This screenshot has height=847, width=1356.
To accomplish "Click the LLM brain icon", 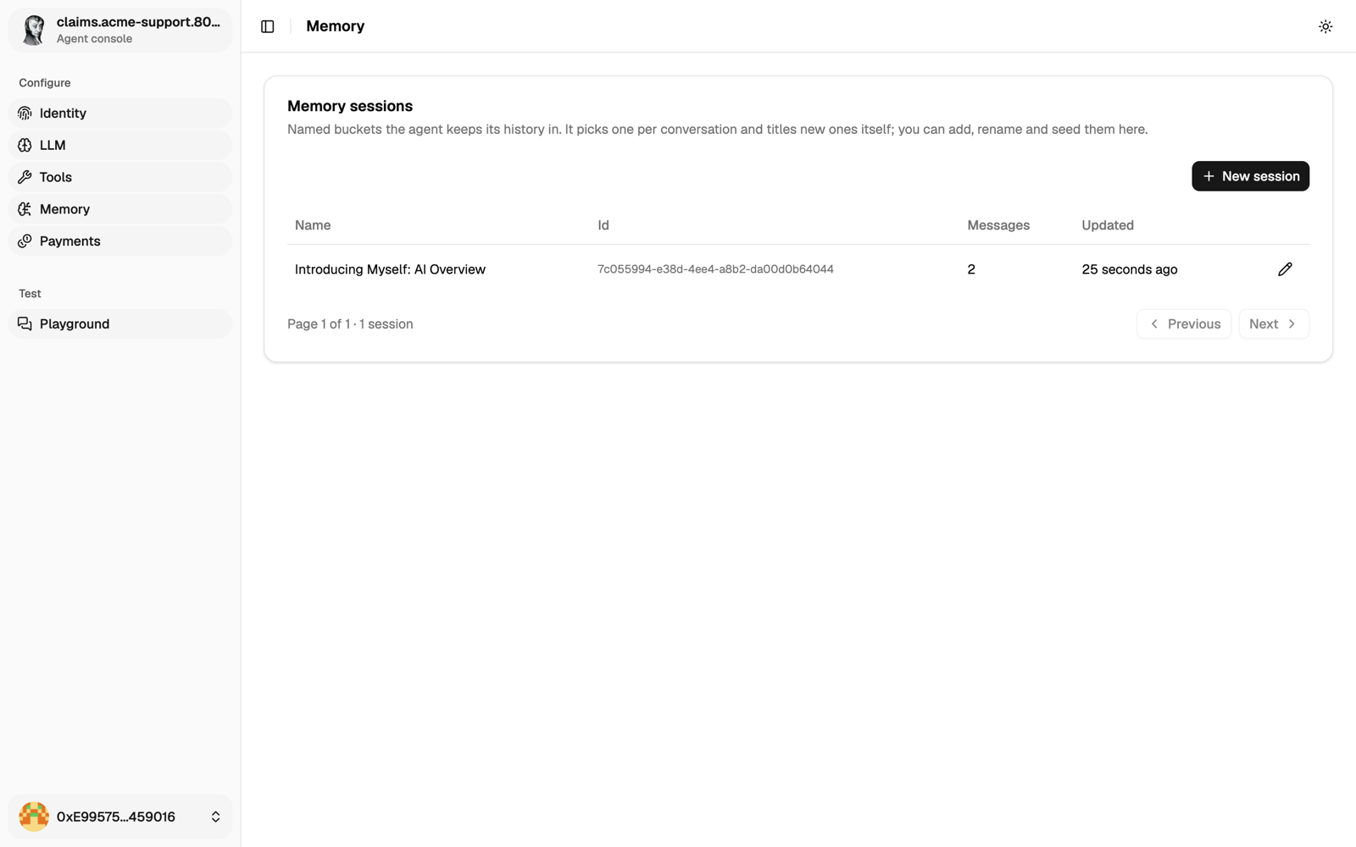I will point(25,146).
